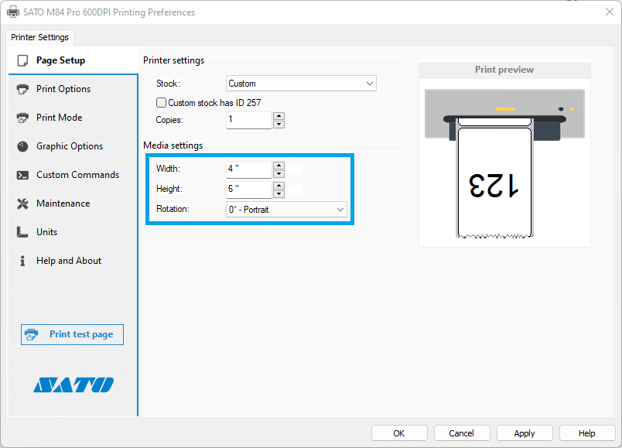Select Custom Commands in sidebar
Viewport: 622px width, 448px height.
coord(73,175)
